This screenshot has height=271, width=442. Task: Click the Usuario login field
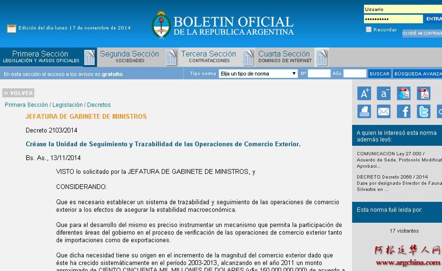(x=393, y=9)
